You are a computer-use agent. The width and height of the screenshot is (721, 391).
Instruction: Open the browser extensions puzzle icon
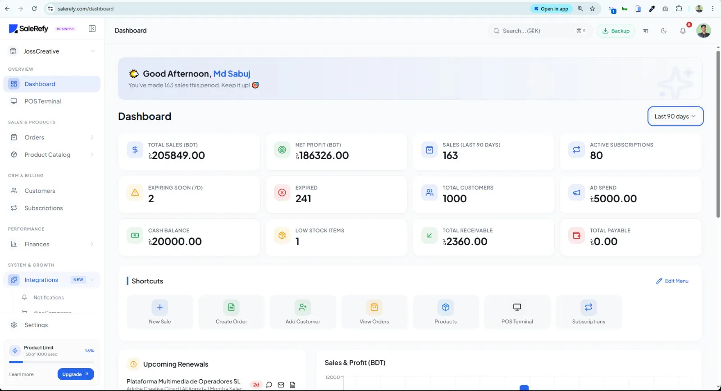coord(679,9)
